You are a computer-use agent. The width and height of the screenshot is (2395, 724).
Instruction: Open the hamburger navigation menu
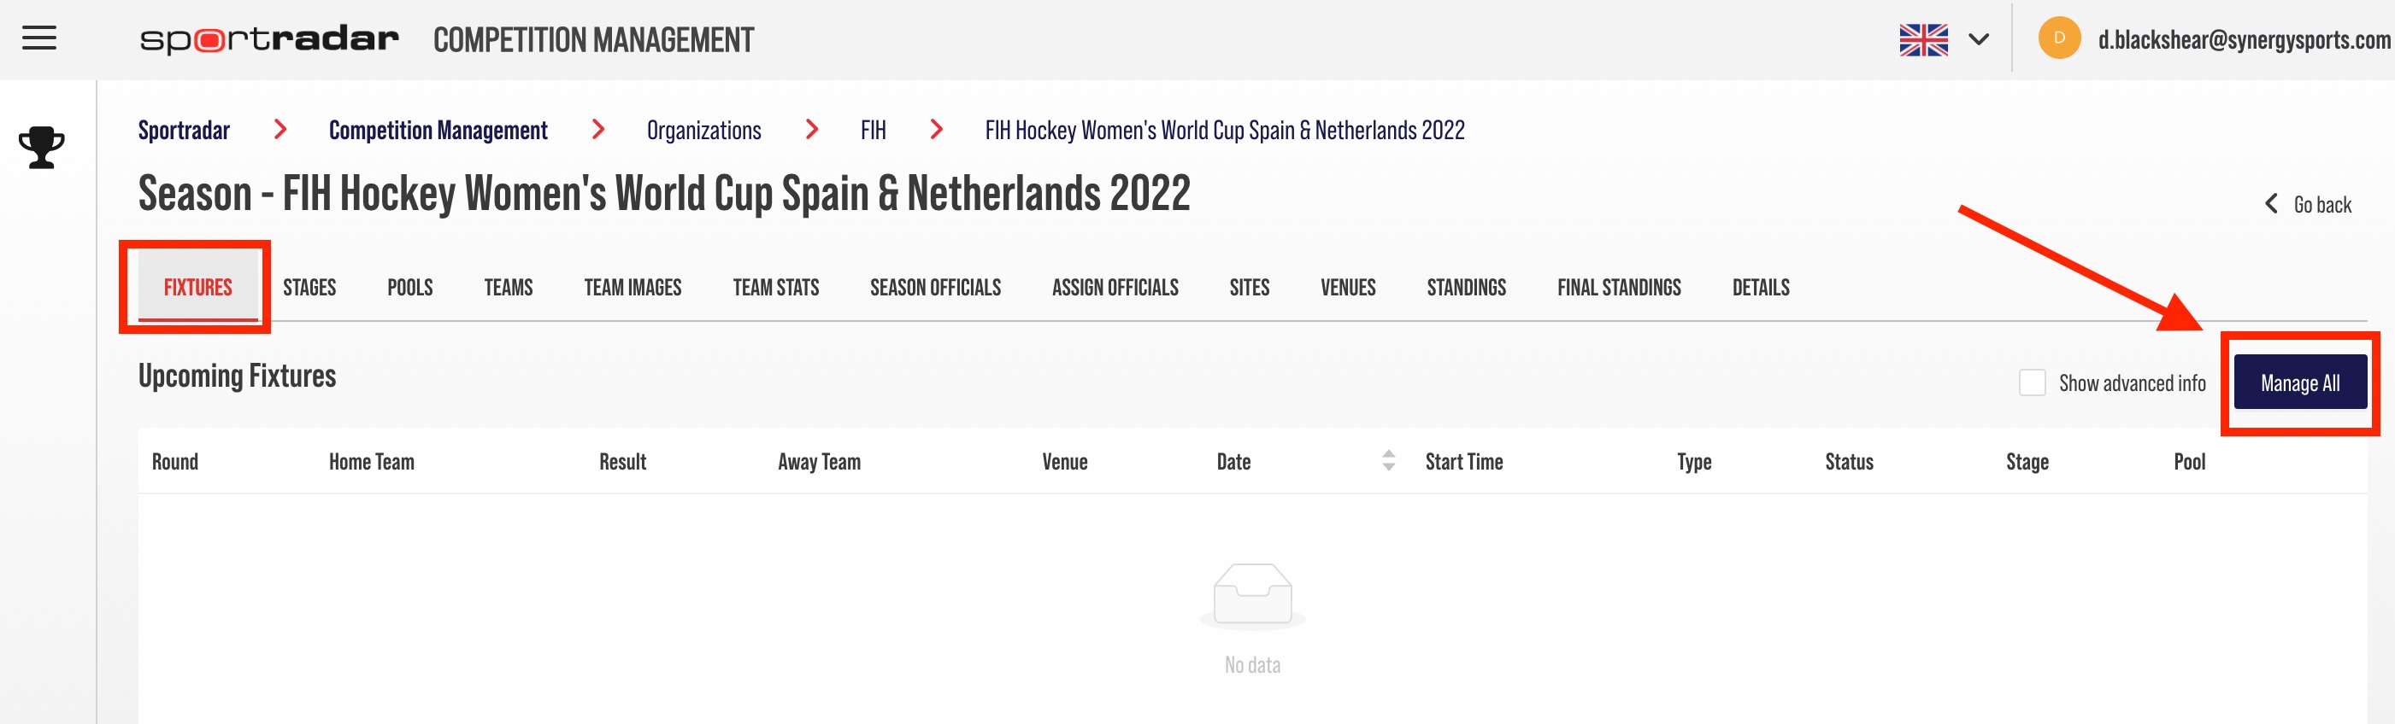[x=39, y=38]
